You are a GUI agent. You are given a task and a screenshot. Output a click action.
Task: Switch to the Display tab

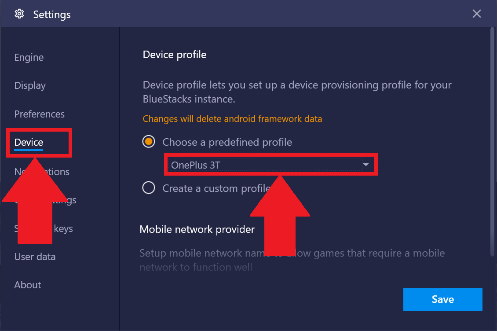30,86
